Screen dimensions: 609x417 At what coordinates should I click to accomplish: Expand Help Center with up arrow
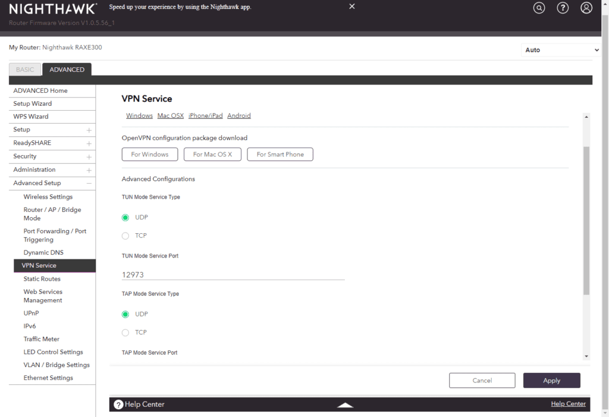[345, 405]
